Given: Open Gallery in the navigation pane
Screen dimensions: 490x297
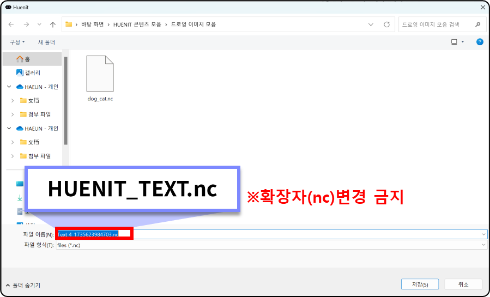Looking at the screenshot, I should (32, 72).
